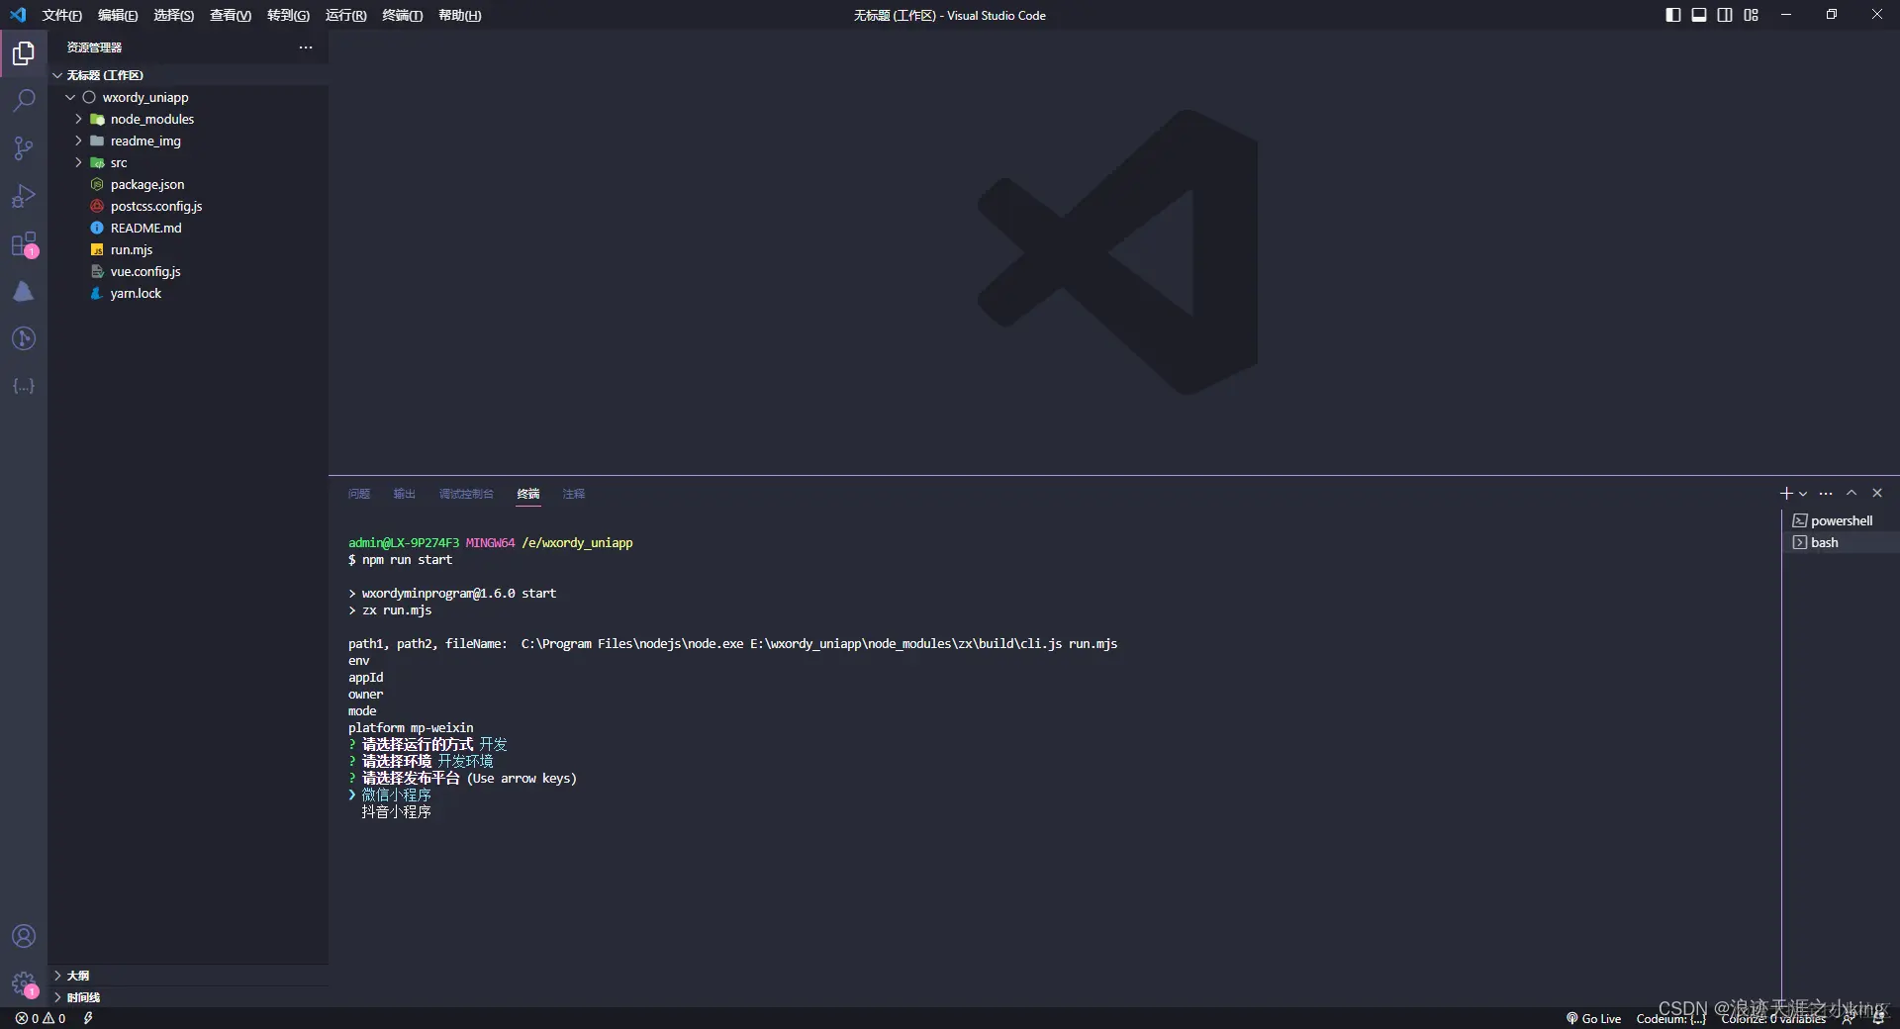Maximize the panel with up chevron
The width and height of the screenshot is (1900, 1029).
(1852, 493)
